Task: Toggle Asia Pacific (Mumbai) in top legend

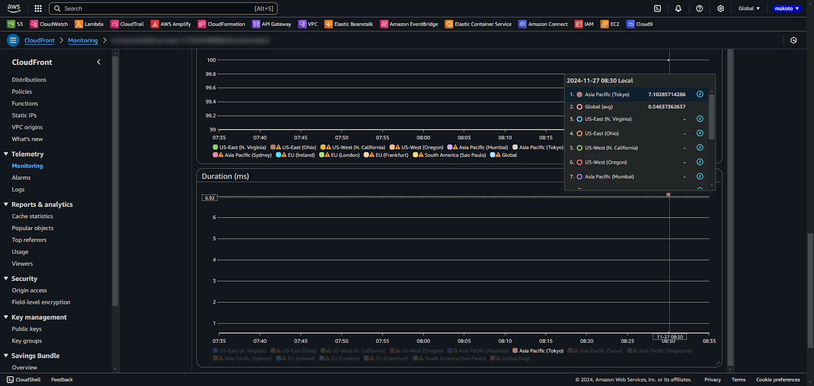Action: (x=478, y=147)
